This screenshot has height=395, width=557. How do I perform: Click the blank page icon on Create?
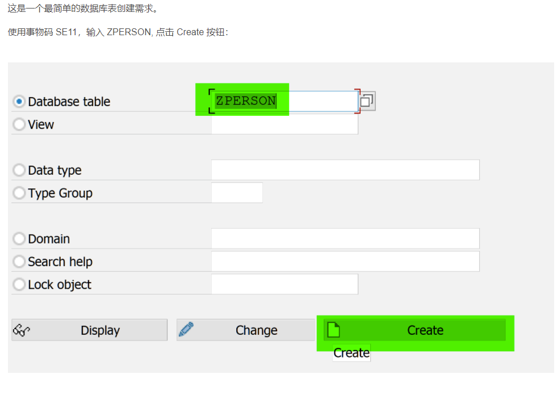[x=333, y=330]
